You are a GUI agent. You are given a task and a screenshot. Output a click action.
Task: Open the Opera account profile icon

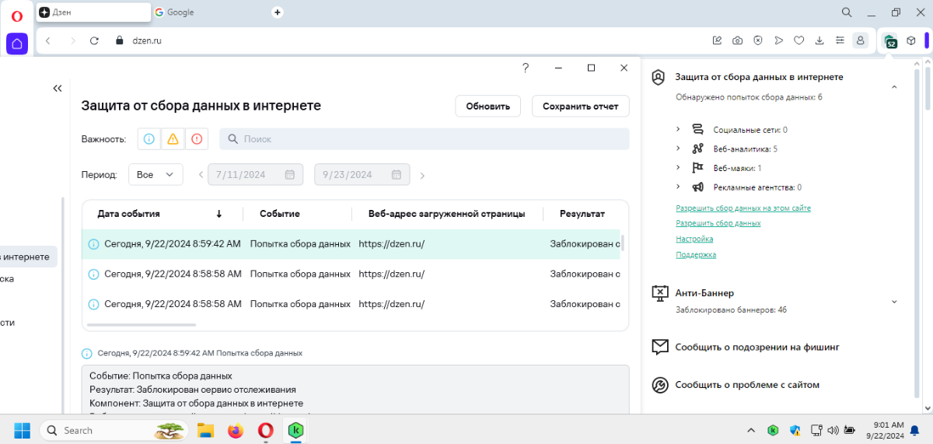(x=860, y=40)
